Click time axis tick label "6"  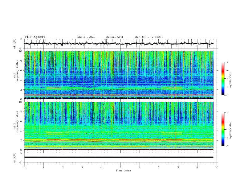[140, 167]
